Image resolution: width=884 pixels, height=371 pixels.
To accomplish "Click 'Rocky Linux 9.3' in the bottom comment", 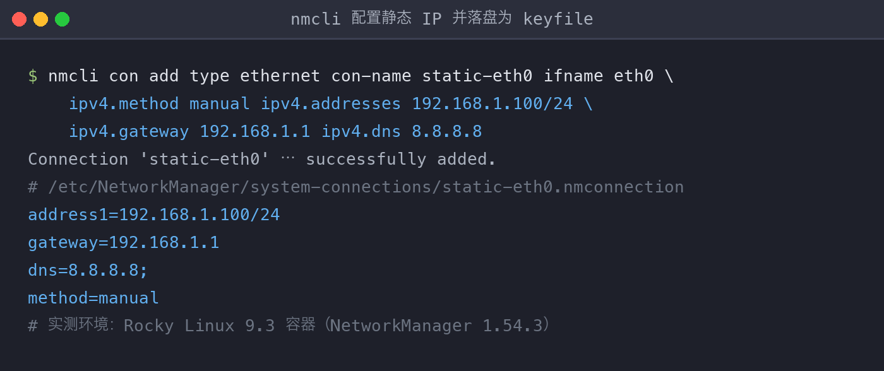I will (200, 326).
